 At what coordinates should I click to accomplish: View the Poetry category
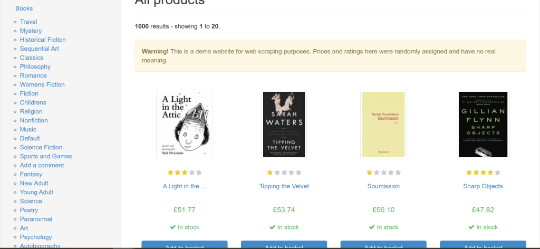pyautogui.click(x=29, y=210)
